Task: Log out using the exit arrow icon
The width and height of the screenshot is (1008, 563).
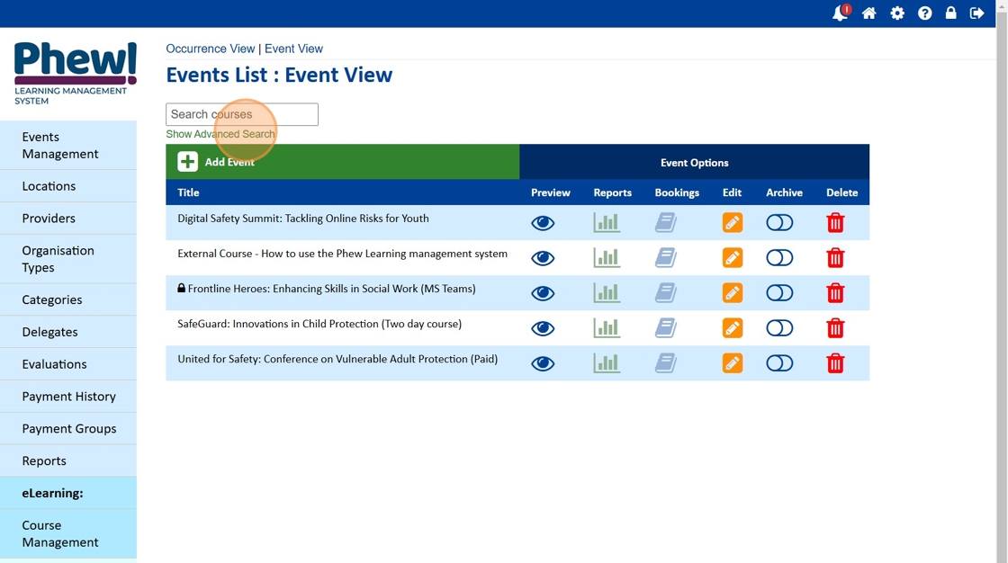Action: (x=977, y=13)
